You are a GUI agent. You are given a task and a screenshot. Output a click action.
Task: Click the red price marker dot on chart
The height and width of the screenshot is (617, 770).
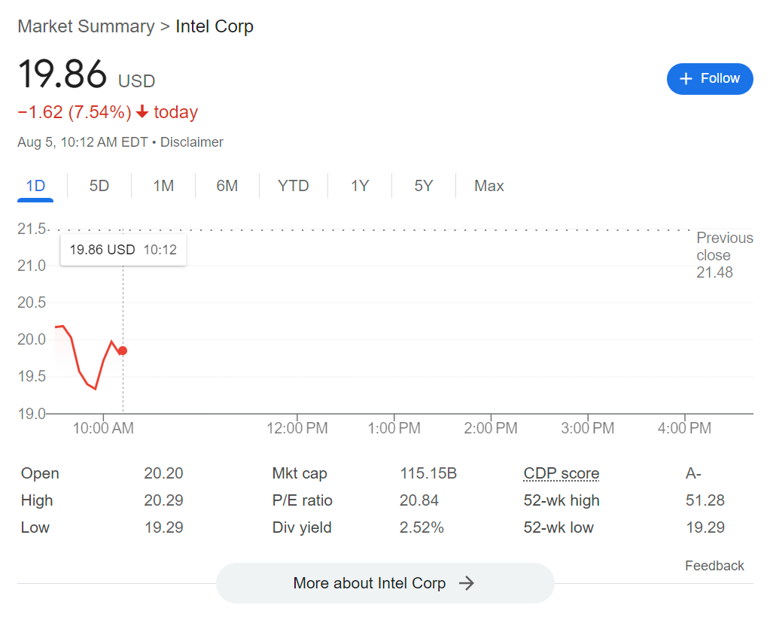pyautogui.click(x=122, y=351)
